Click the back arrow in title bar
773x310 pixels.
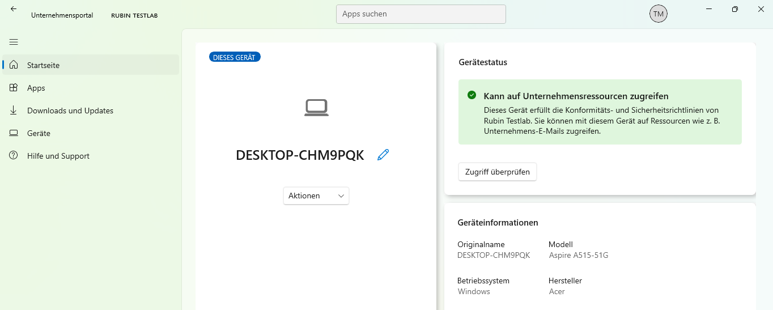(x=14, y=9)
